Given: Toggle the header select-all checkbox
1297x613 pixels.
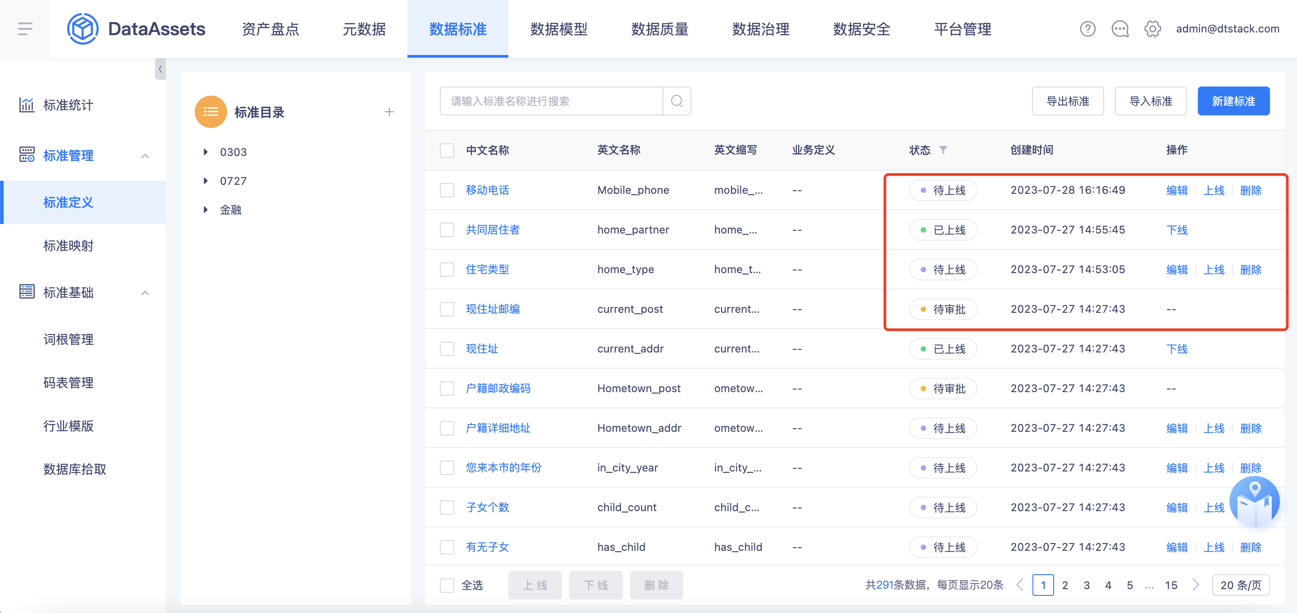Looking at the screenshot, I should tap(447, 150).
